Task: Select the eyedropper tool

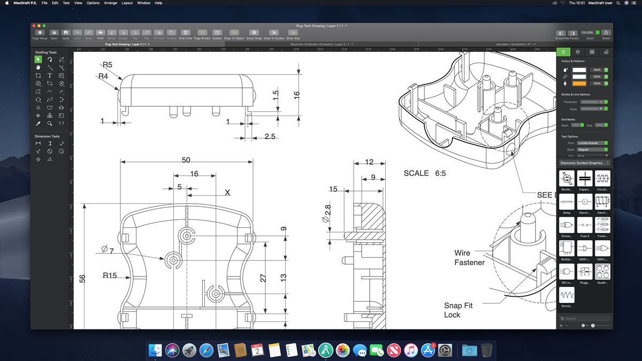Action: point(38,123)
